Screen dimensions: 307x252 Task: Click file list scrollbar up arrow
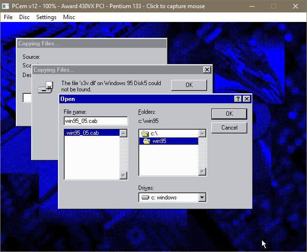coord(123,133)
